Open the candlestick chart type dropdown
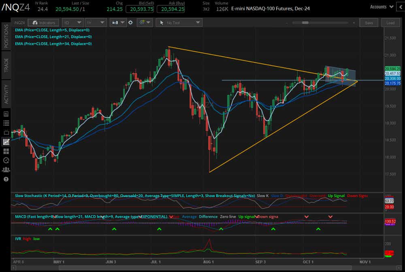 118,23
